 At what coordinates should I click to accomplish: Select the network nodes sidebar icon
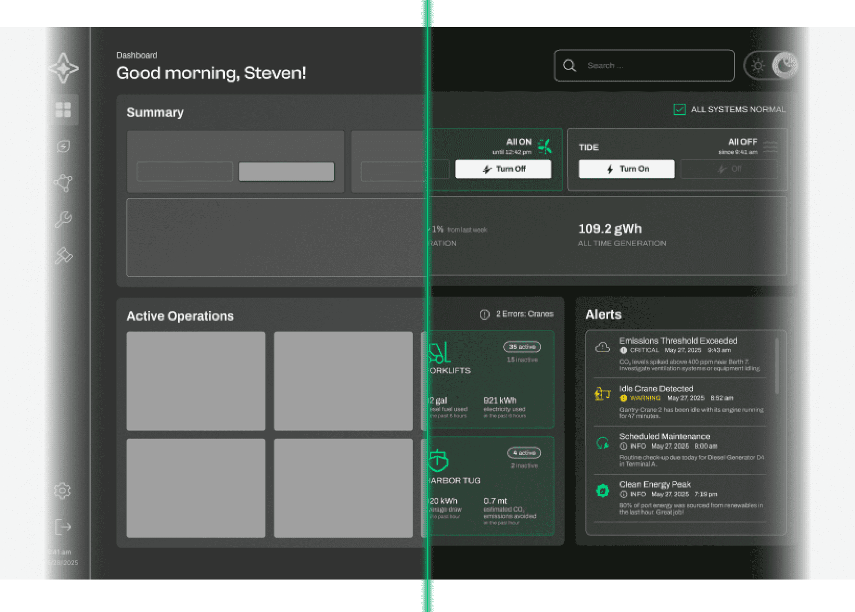tap(63, 183)
